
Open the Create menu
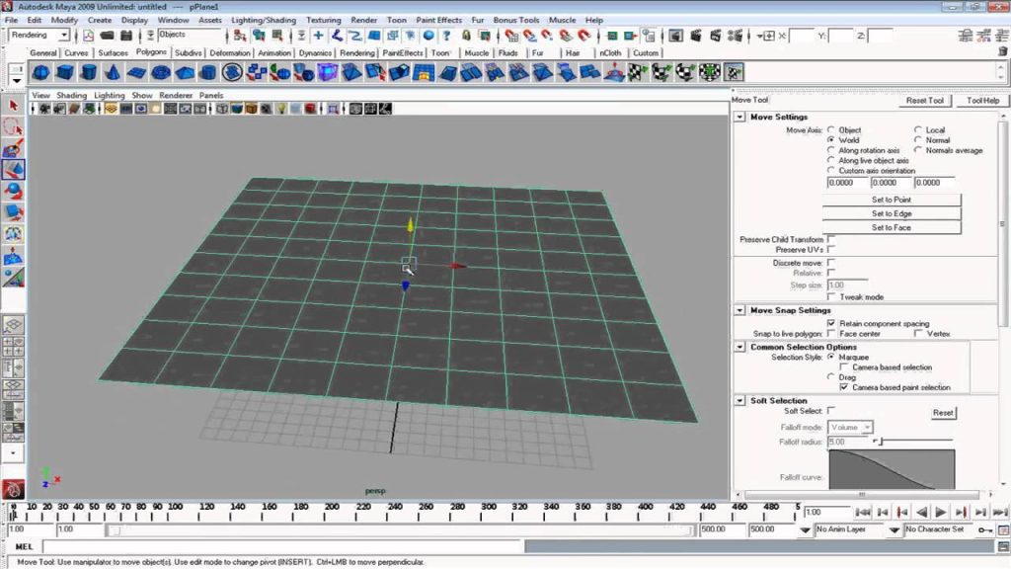pos(100,20)
